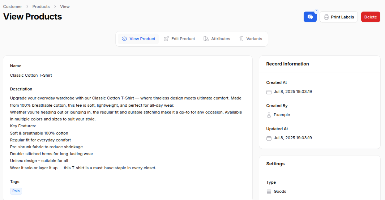Go to Customer in the breadcrumb

[x=13, y=7]
